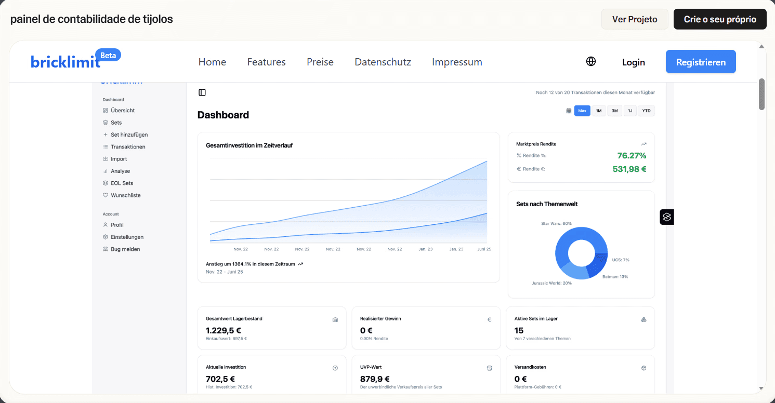Click the layers icon next to Sets
This screenshot has height=403, width=775.
click(106, 123)
